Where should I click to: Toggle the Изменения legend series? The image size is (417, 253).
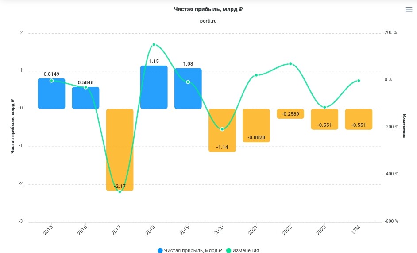point(244,250)
